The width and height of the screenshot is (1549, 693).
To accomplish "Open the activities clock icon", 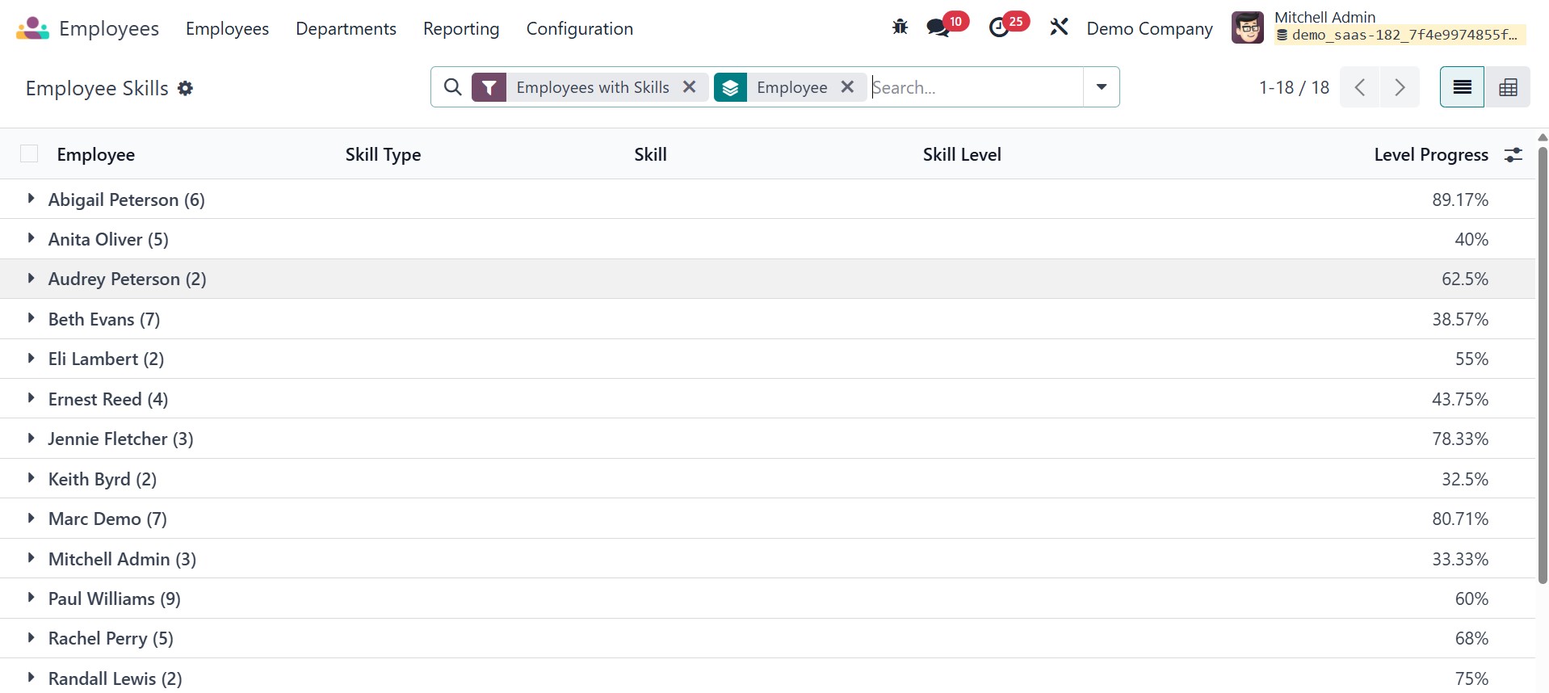I will pyautogui.click(x=999, y=28).
